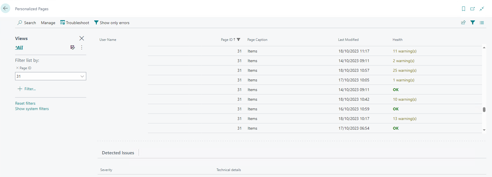Add a new filter with Filter...
The width and height of the screenshot is (492, 177).
27,89
